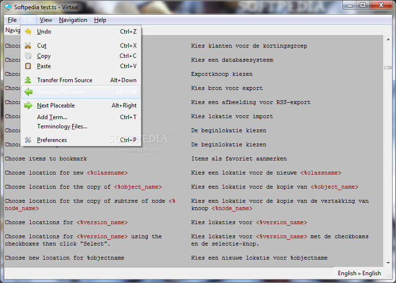
Task: Click translation 'Kies een lokatie voor de kopie van <%object_name>'
Action: pyautogui.click(x=275, y=187)
